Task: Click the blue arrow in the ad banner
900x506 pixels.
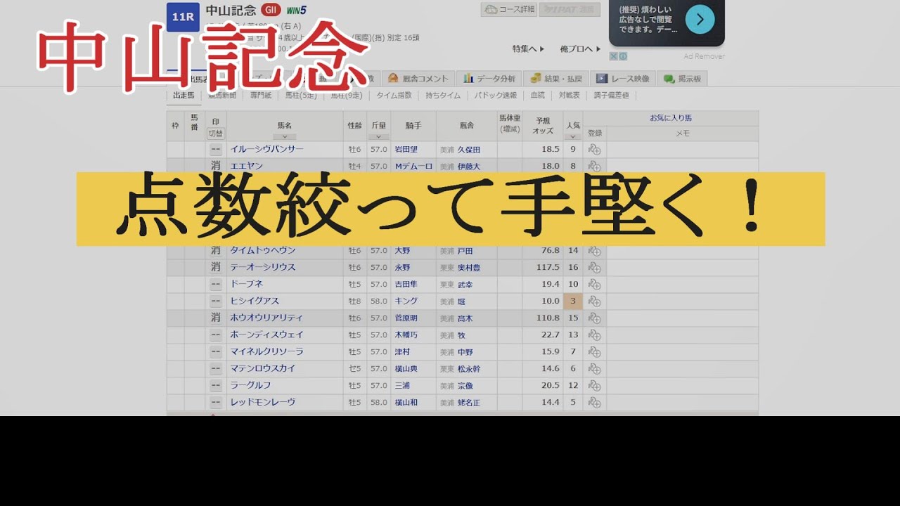Action: pos(701,19)
